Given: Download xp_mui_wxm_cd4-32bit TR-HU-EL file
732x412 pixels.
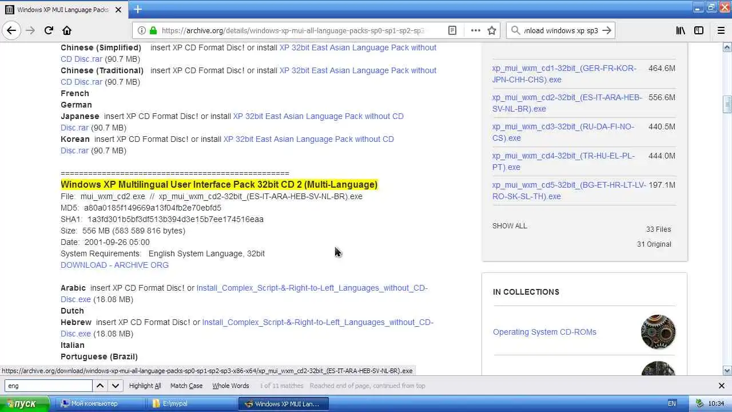Looking at the screenshot, I should click(x=563, y=161).
